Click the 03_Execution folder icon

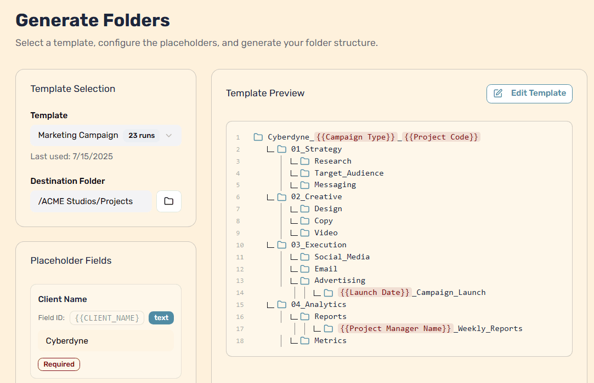tap(282, 245)
